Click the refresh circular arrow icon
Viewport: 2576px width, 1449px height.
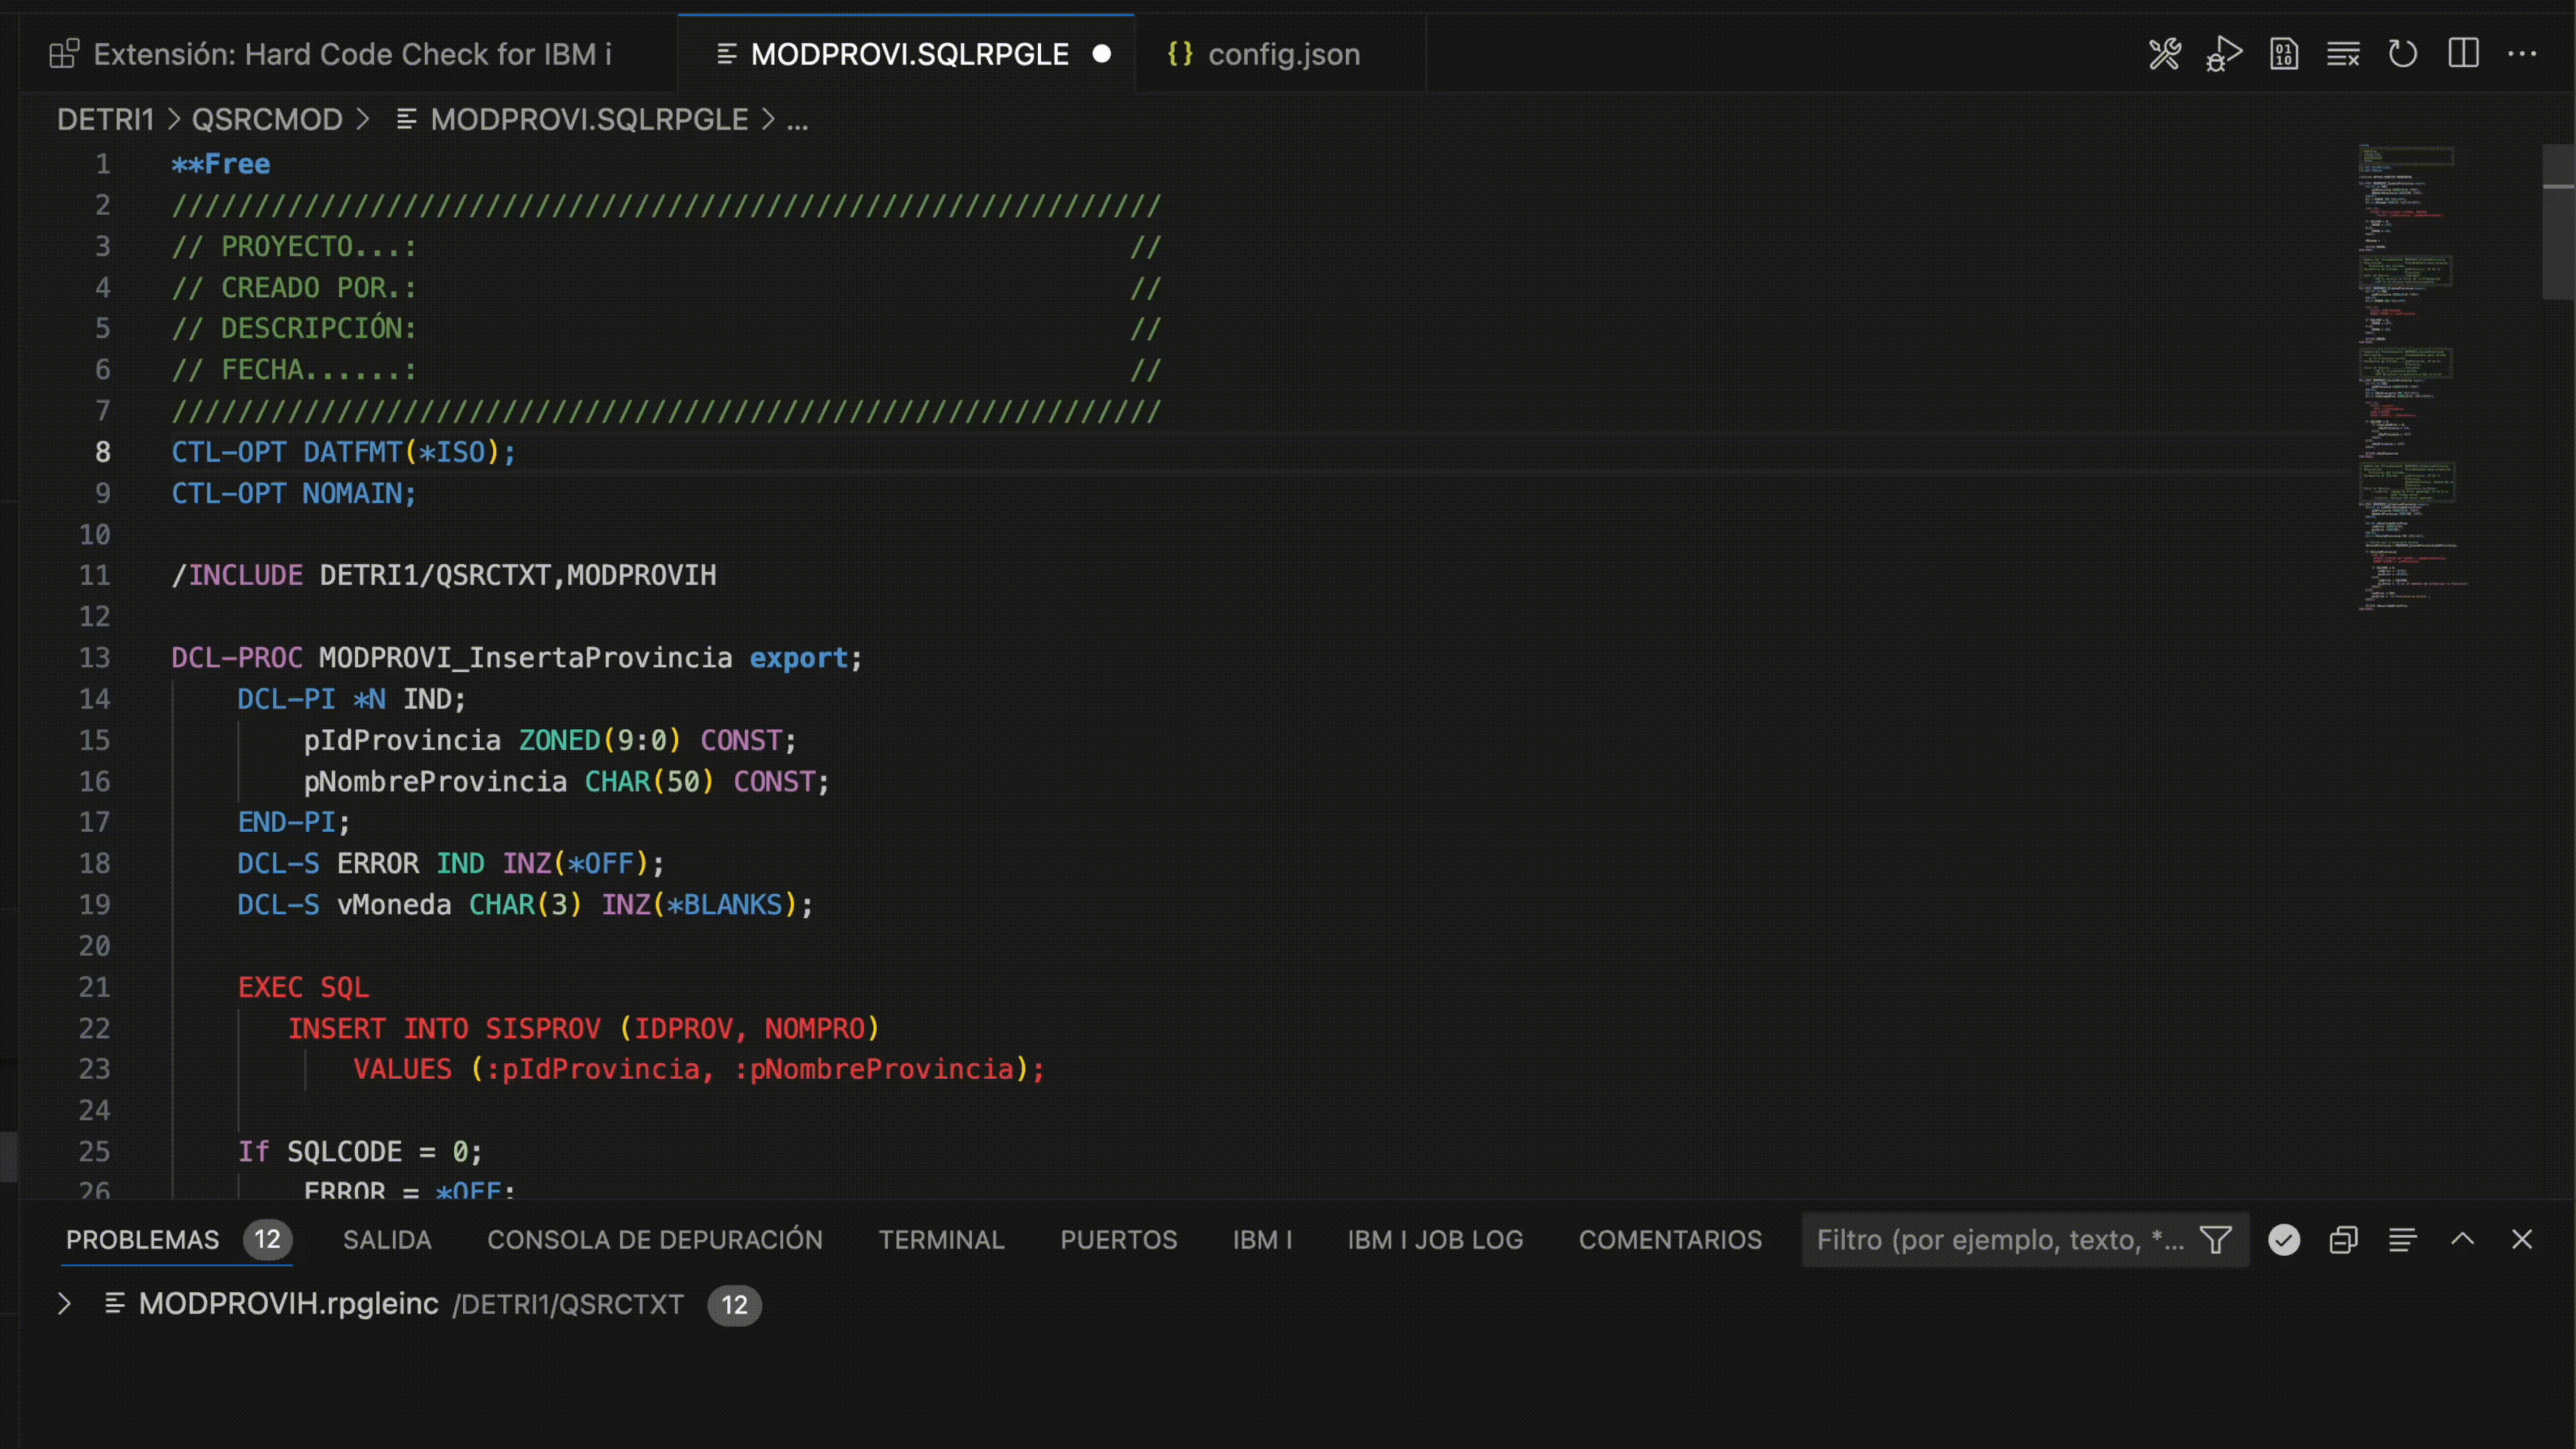coord(2403,54)
